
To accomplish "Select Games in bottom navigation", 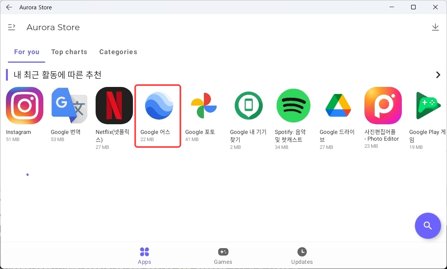I will tap(223, 256).
